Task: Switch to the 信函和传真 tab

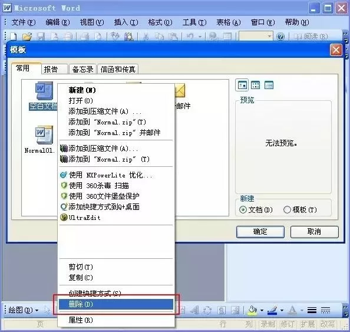Action: click(x=118, y=69)
